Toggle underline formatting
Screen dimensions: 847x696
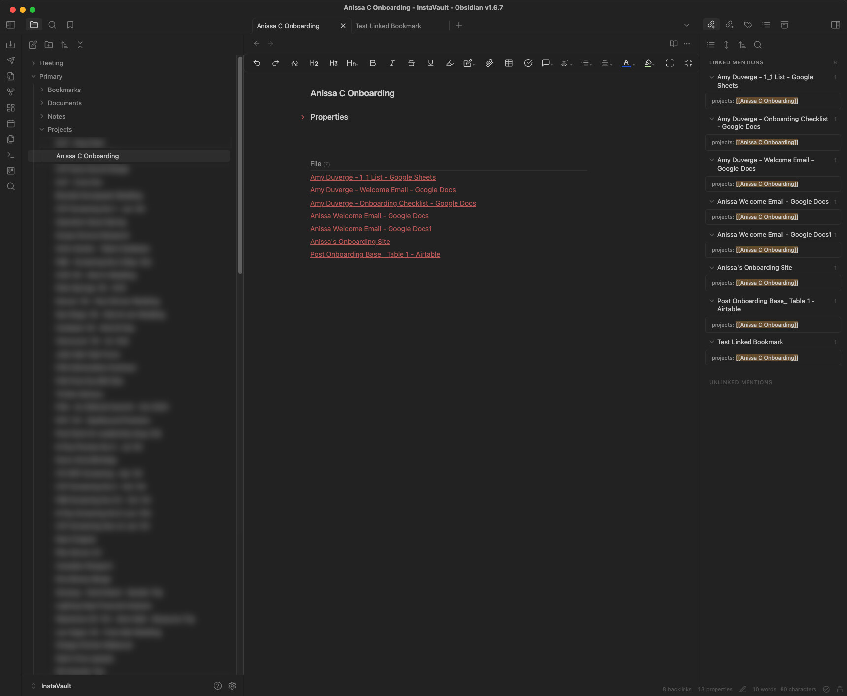click(x=431, y=63)
